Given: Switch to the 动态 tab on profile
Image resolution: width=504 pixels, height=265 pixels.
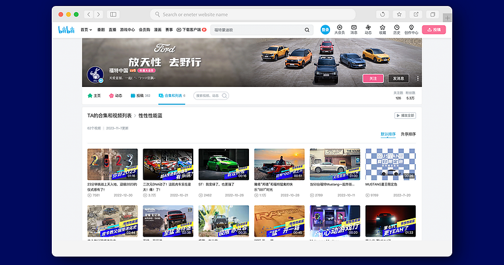Looking at the screenshot, I should point(116,96).
